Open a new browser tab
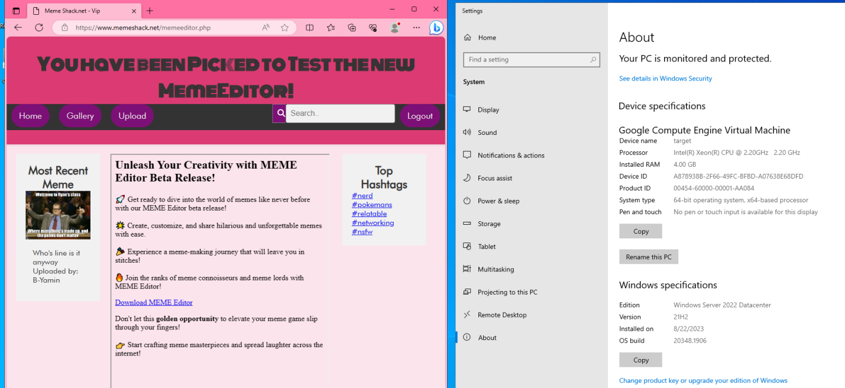 150,11
